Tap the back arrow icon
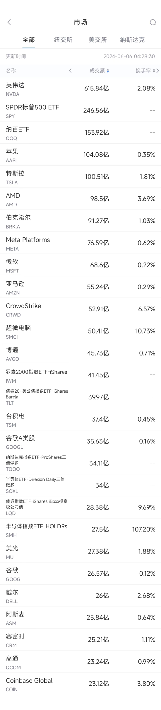The width and height of the screenshot is (161, 710). (9, 22)
